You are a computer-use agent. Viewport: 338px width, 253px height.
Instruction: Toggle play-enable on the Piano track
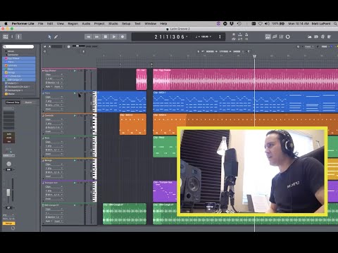pos(75,93)
